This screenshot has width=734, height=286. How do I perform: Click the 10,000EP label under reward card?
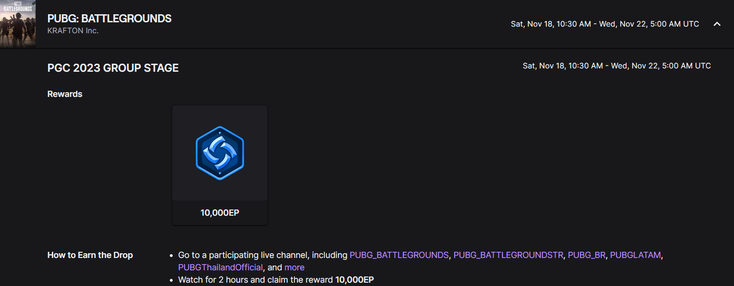click(x=220, y=213)
